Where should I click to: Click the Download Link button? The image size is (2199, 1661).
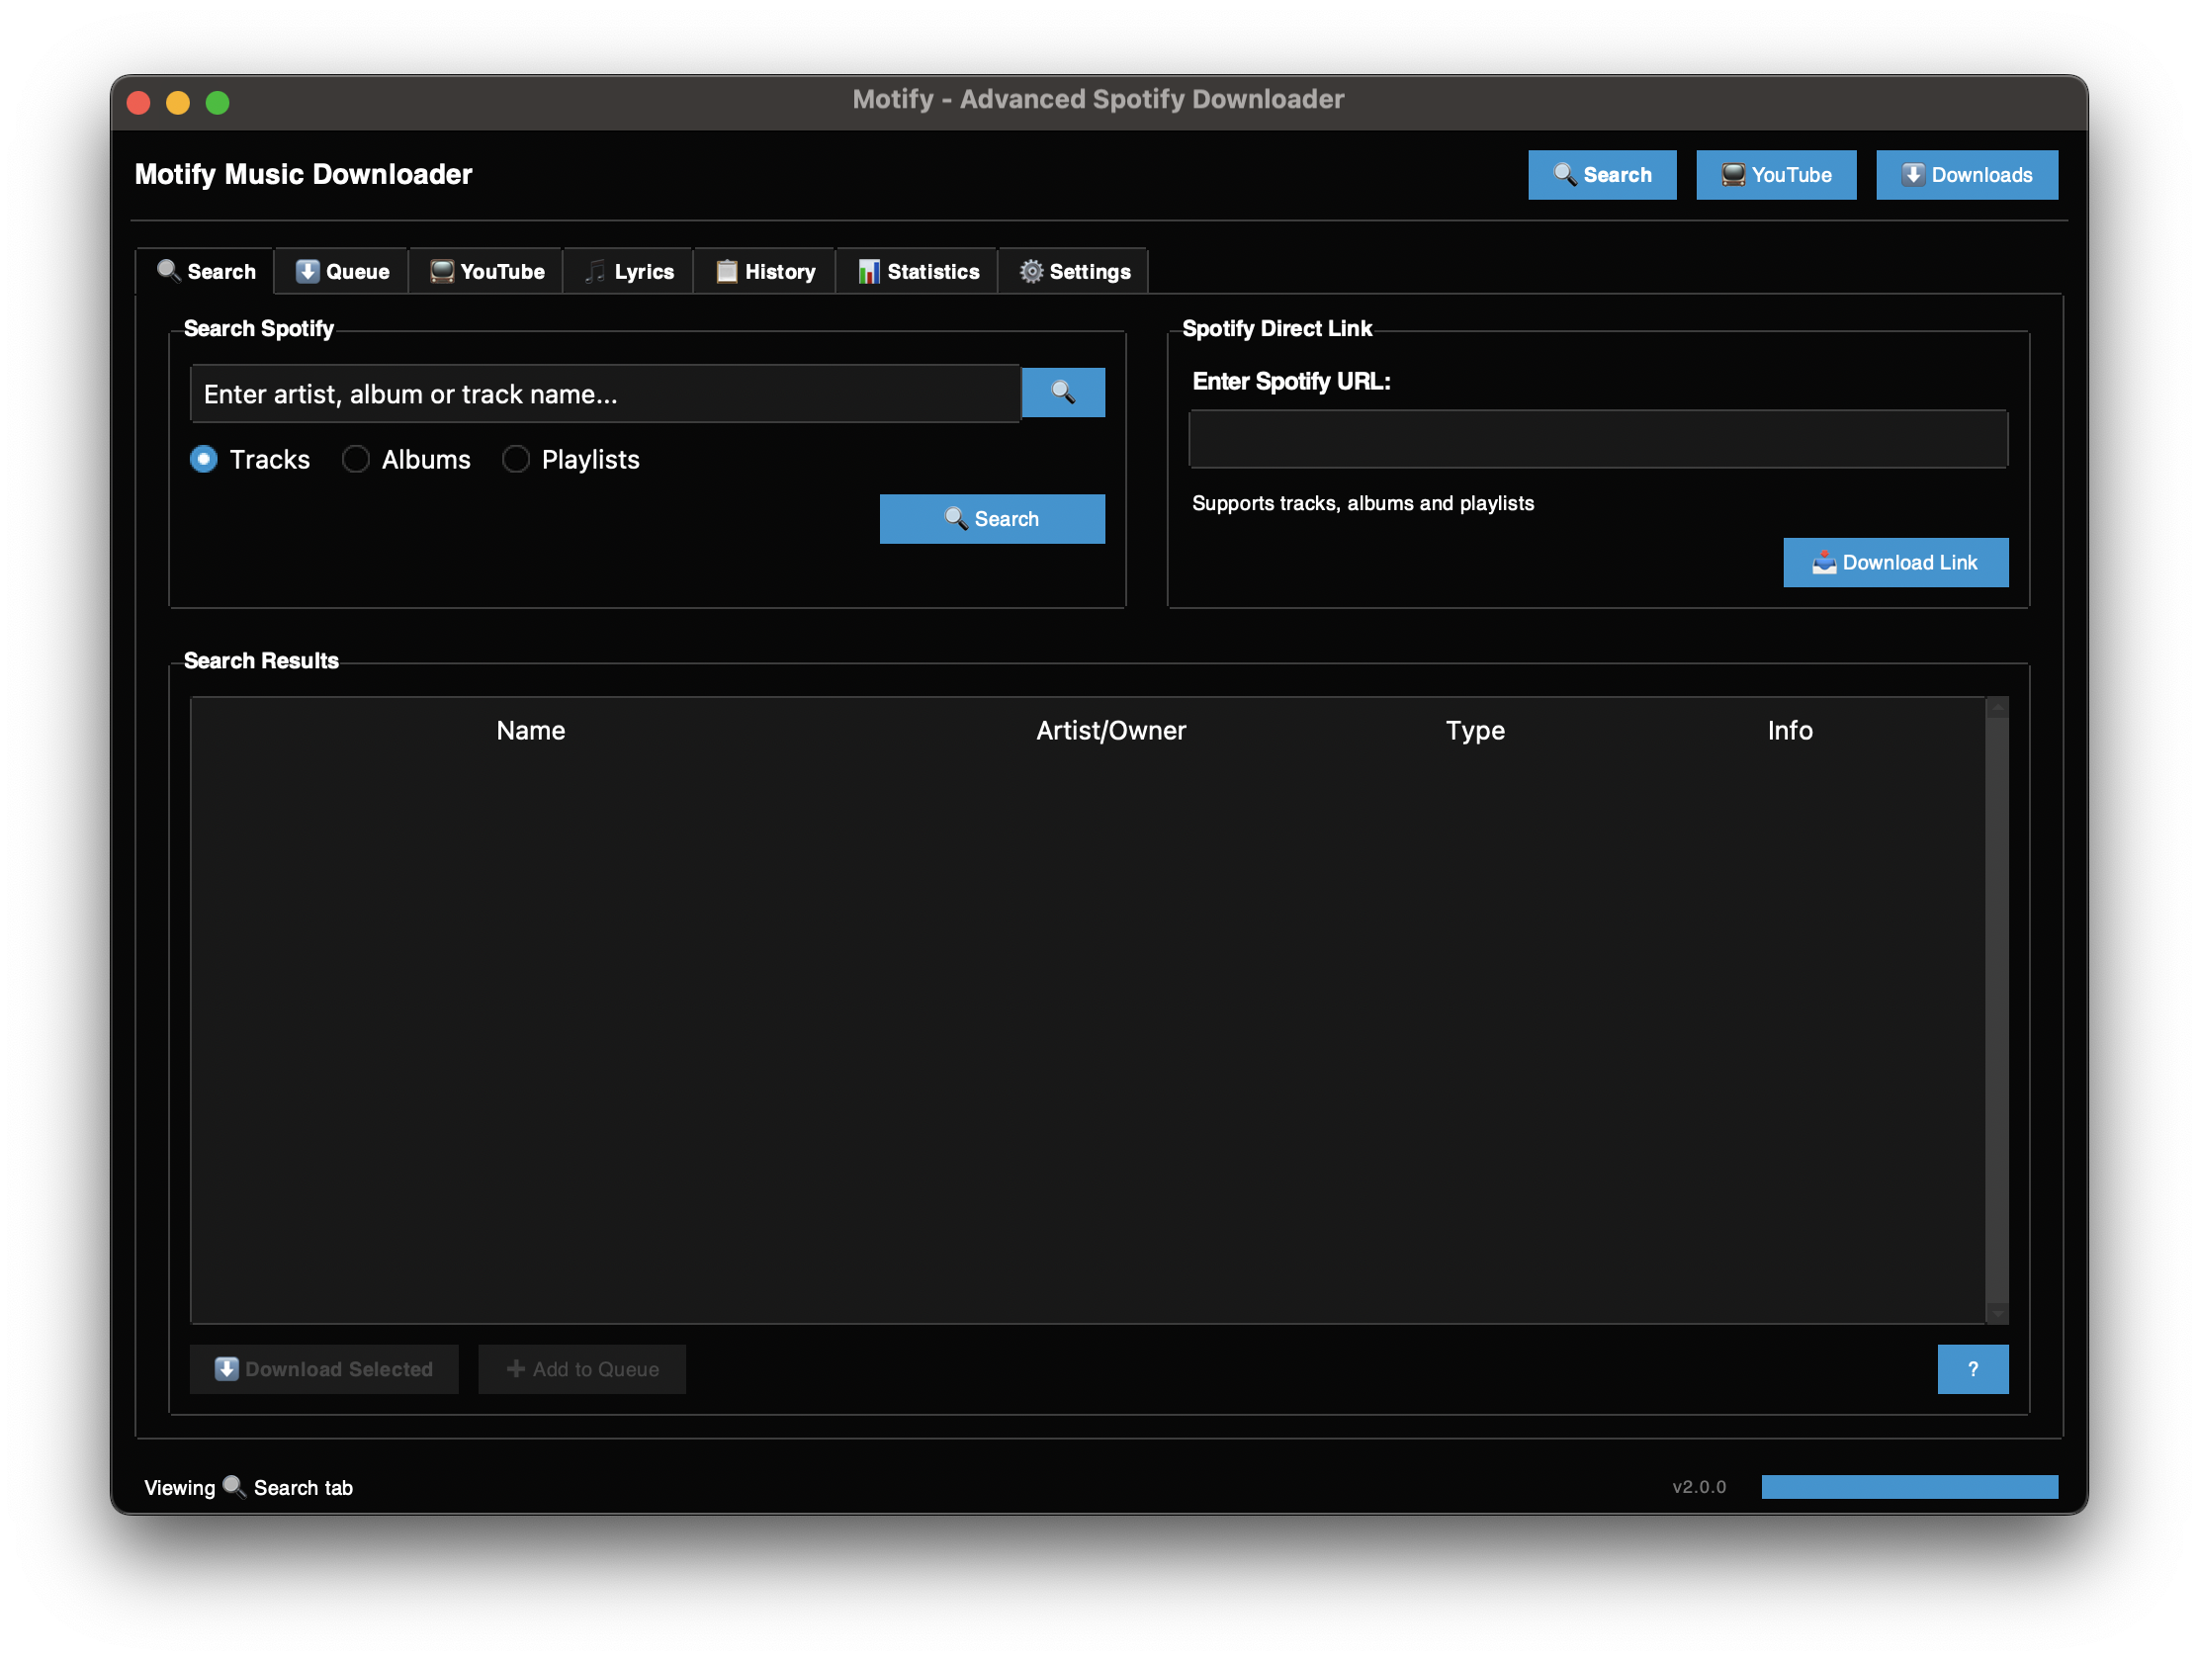tap(1894, 563)
